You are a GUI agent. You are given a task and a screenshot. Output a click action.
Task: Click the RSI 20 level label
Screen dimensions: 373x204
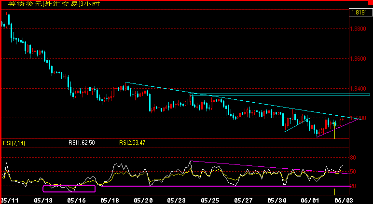coord(353,186)
